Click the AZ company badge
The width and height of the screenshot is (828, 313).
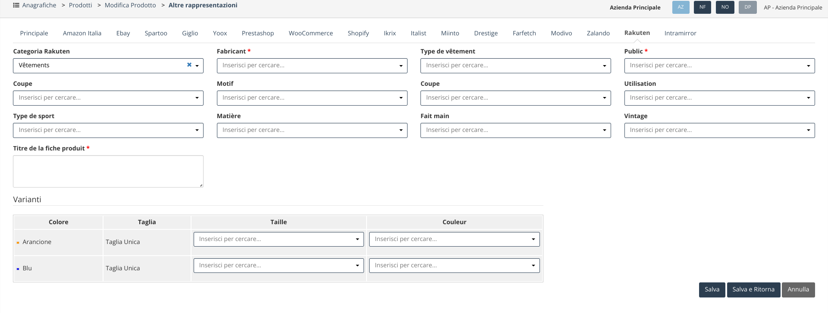point(681,7)
